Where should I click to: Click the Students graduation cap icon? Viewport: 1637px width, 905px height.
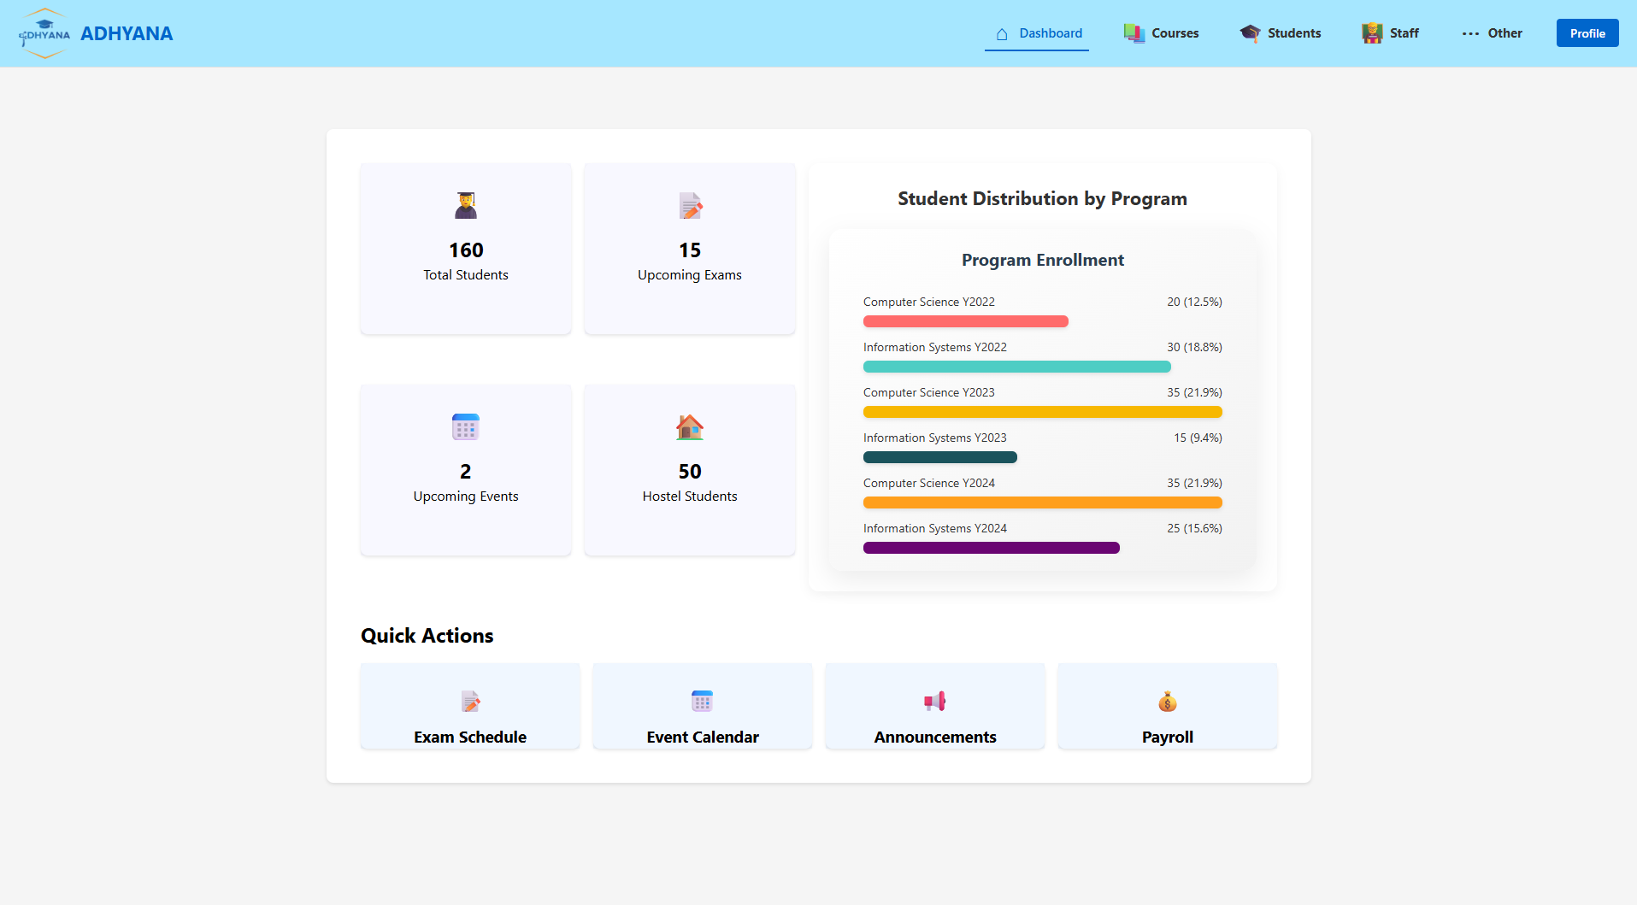point(1251,33)
